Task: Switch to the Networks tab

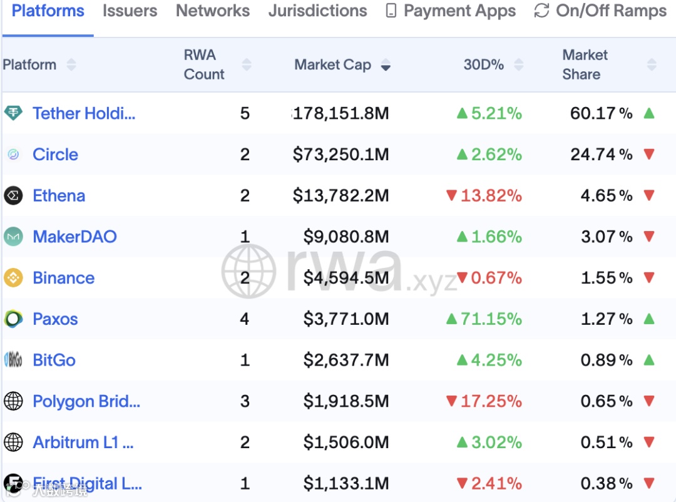Action: [x=213, y=11]
